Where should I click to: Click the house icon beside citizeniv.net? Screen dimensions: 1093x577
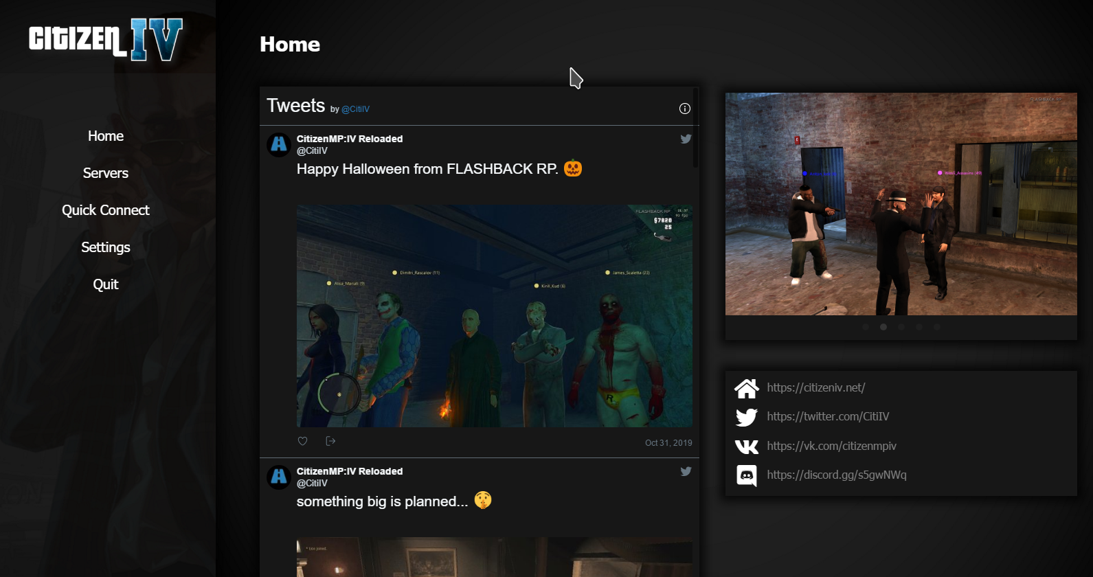(x=746, y=388)
